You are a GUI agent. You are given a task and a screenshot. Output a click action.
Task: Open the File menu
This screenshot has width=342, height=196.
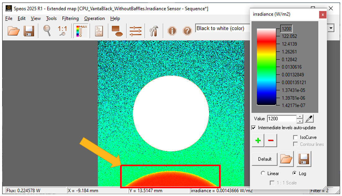(9, 19)
